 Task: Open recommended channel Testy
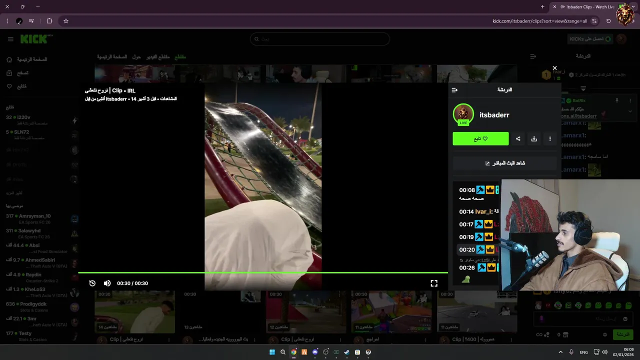42,335
